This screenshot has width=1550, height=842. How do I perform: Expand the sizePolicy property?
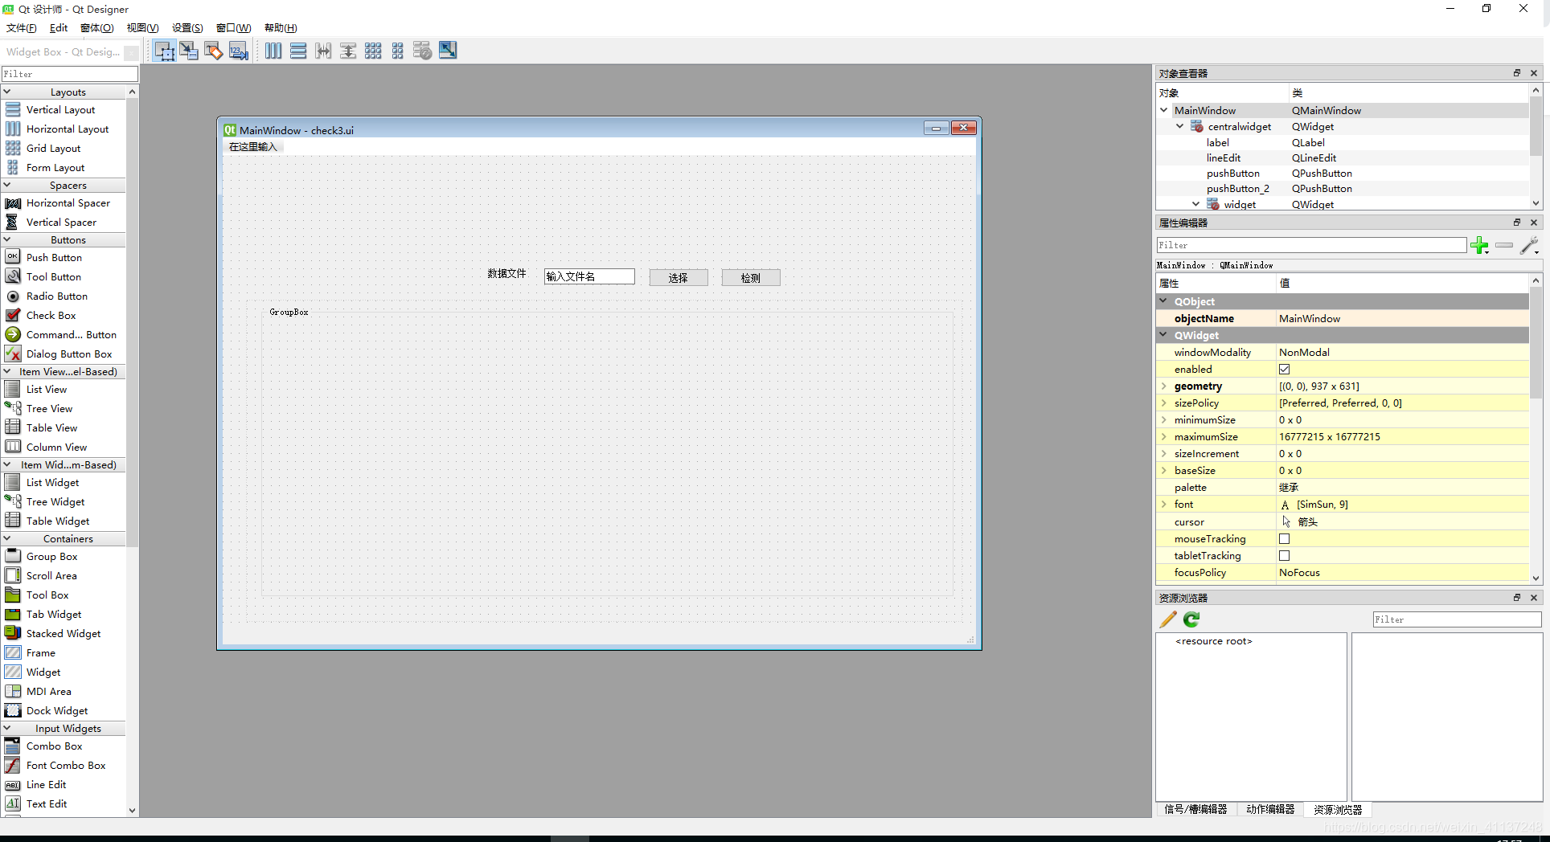[x=1164, y=403]
